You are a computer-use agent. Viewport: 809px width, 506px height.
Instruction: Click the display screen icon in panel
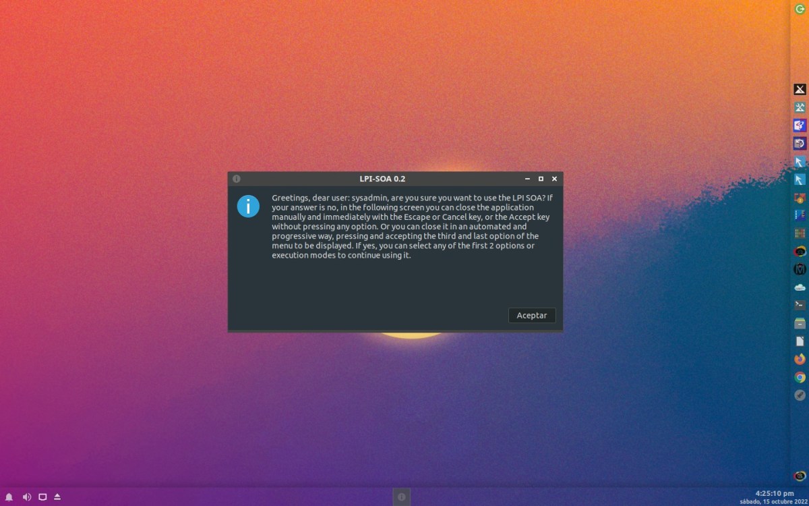pyautogui.click(x=42, y=497)
